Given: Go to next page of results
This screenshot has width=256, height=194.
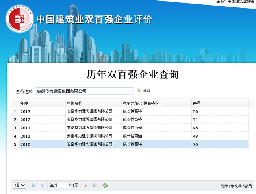Looking at the screenshot, I should [86, 185].
